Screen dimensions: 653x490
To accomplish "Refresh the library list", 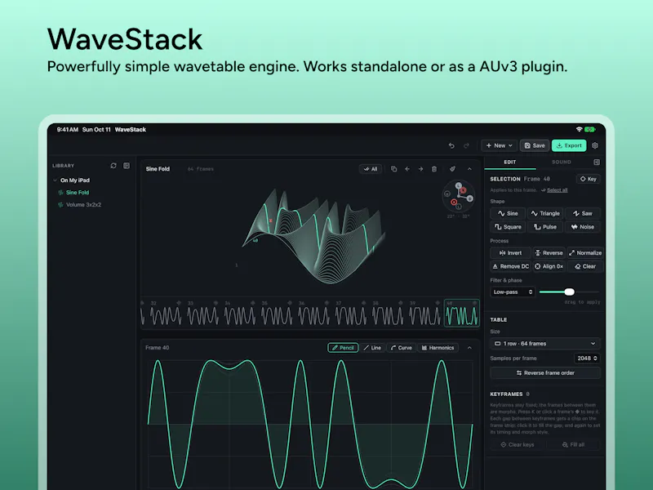I will coord(113,166).
